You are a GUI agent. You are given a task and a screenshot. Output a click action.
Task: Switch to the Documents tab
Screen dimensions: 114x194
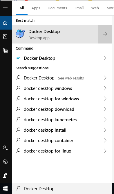[x=57, y=8]
